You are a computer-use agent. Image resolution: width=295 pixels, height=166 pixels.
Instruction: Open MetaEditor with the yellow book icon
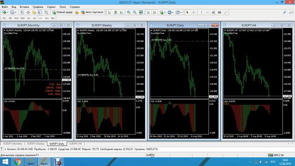tap(77, 12)
